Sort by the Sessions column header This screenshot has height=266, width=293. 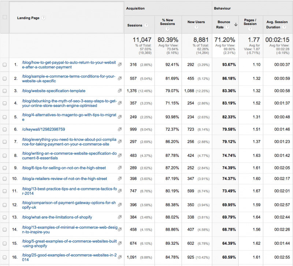[x=135, y=25]
